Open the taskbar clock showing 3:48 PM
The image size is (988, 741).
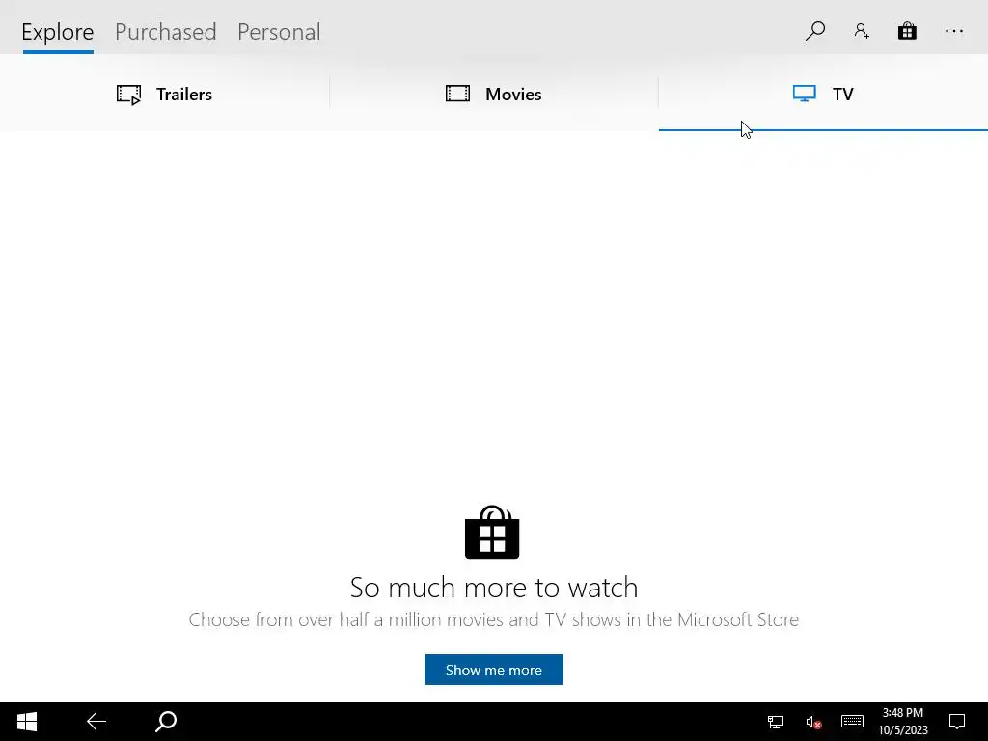[x=903, y=722]
